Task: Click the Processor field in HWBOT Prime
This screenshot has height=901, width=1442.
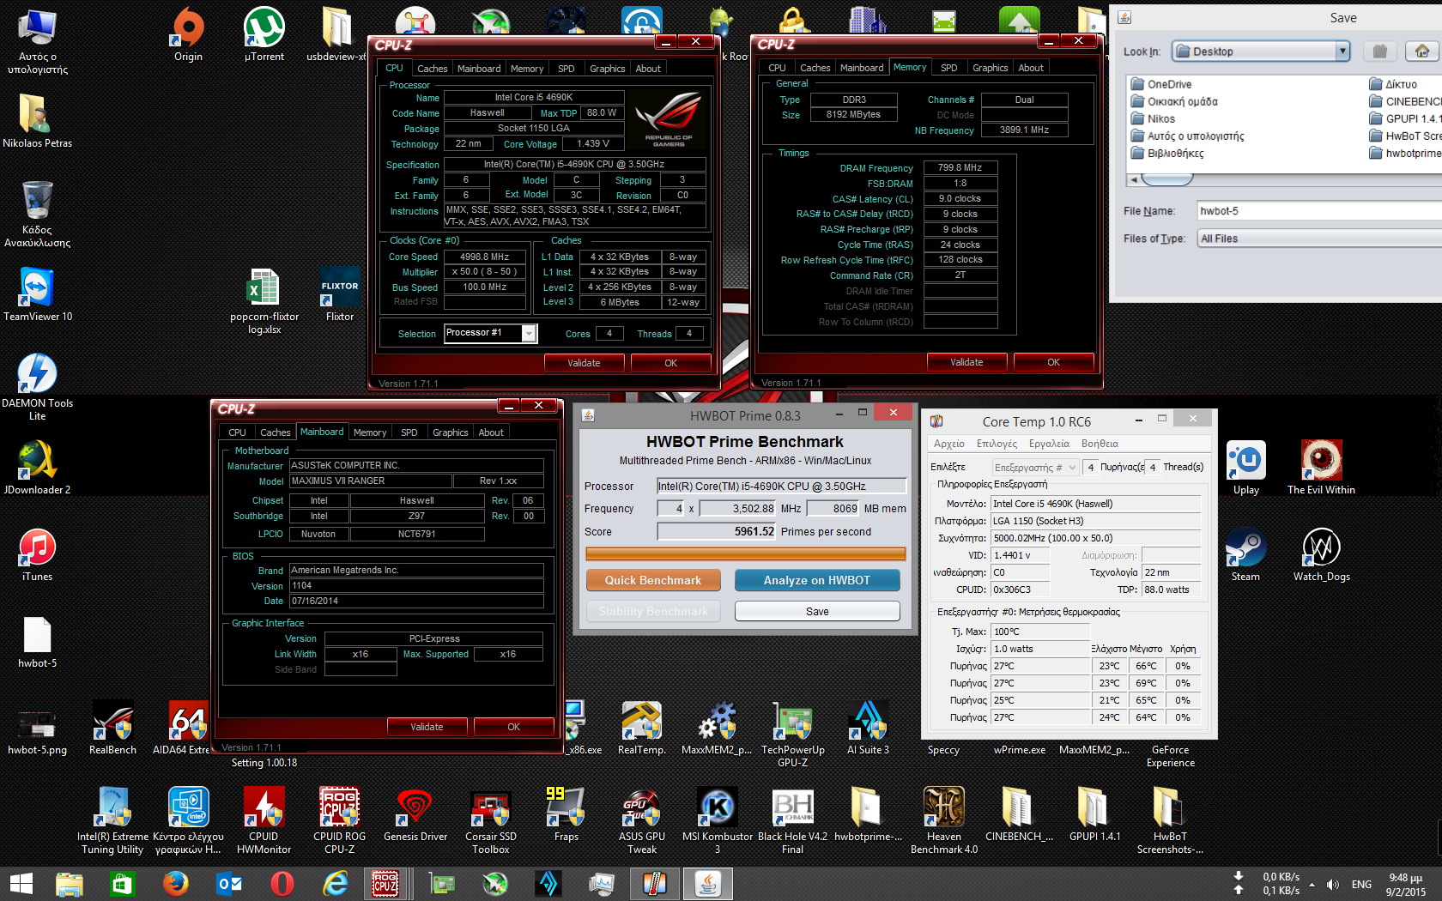Action: pos(781,486)
